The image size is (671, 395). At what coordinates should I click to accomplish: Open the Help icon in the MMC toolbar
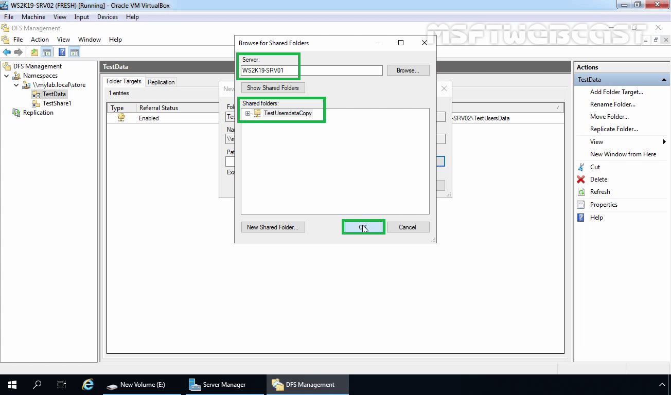[x=62, y=51]
